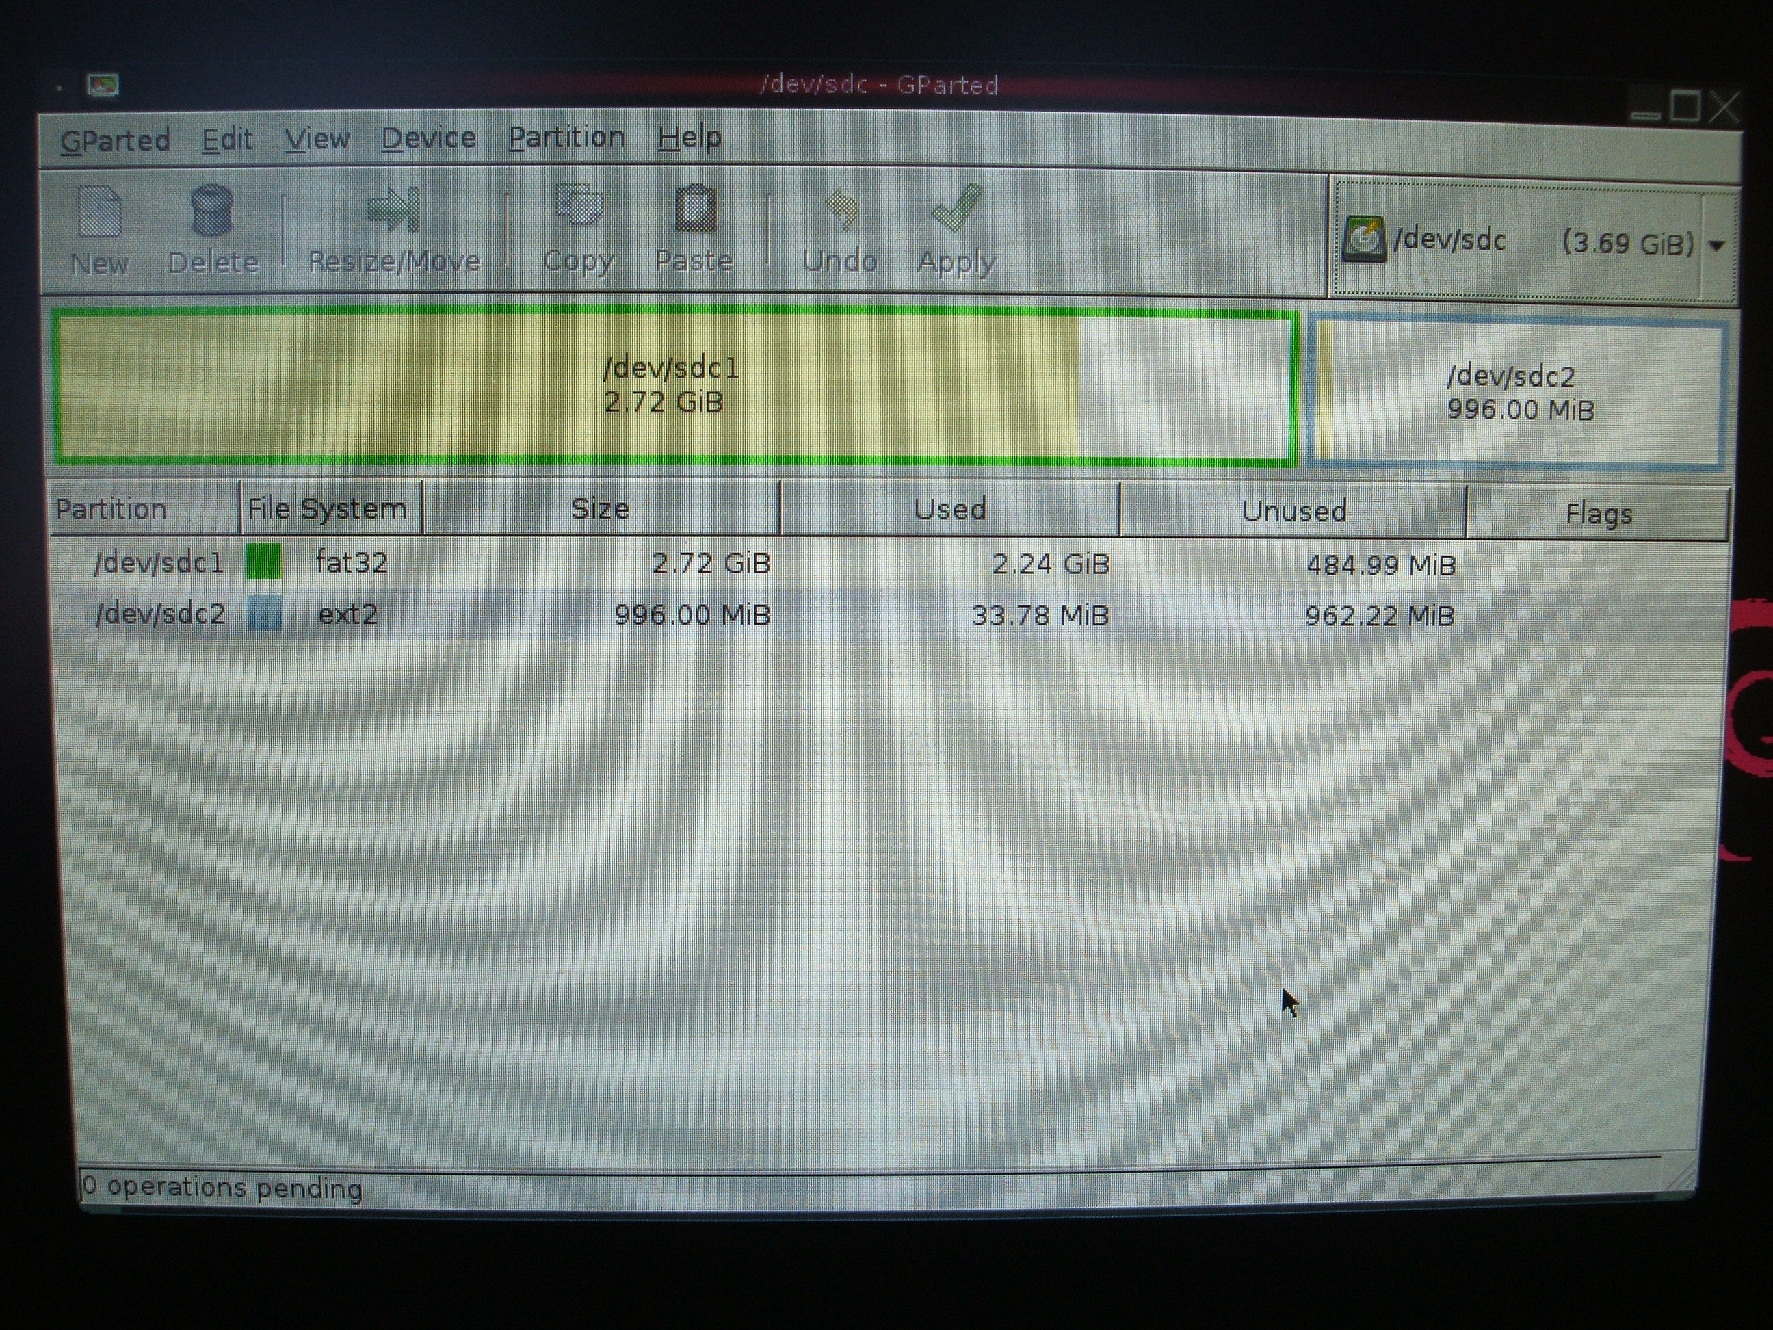This screenshot has width=1773, height=1330.
Task: Click the Apply operations checkmark icon
Action: (956, 209)
